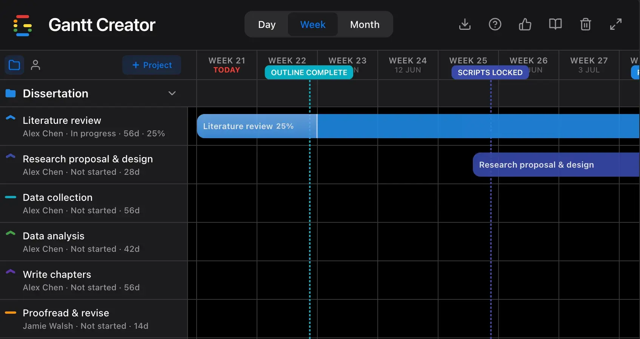Click the blue Dissertation folder icon
Screen dimensions: 640x339
[11, 93]
